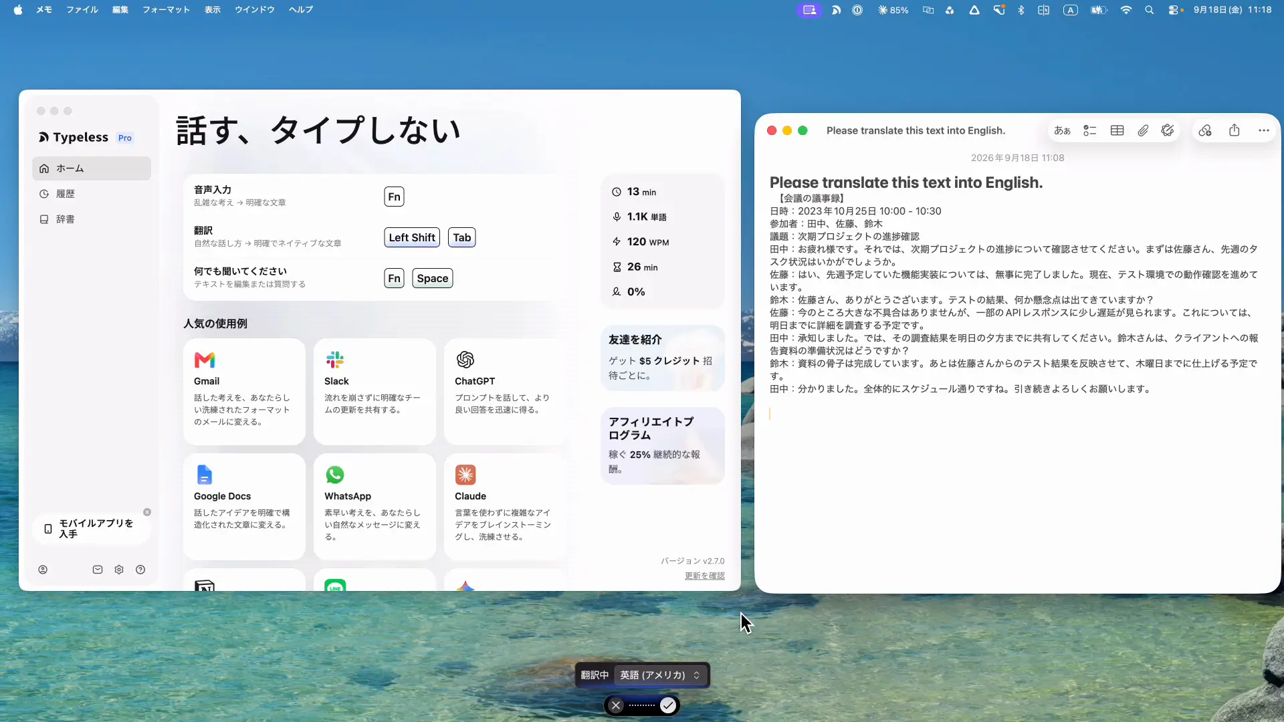Confirm the recording with the checkmark button
This screenshot has height=722, width=1284.
pos(667,705)
